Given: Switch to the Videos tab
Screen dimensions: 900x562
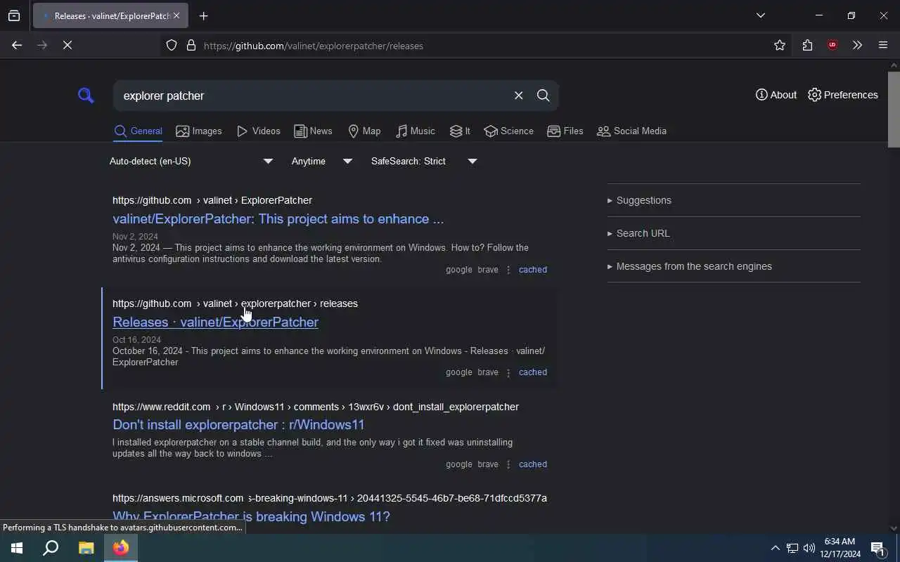Looking at the screenshot, I should pos(259,131).
